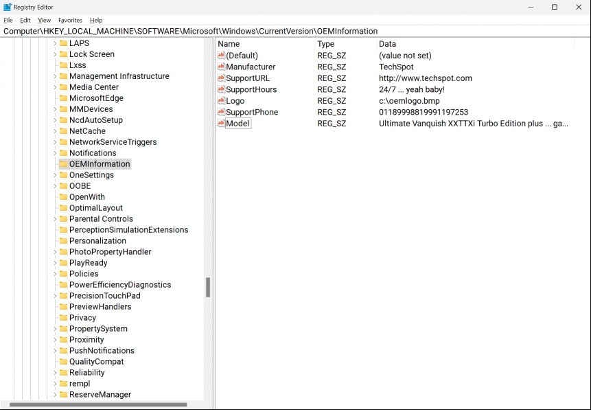Select the Proximity tree key
Screen dimensions: 591x410
point(86,339)
